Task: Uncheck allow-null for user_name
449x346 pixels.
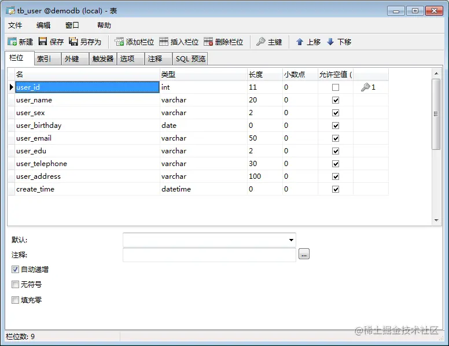Action: [336, 100]
